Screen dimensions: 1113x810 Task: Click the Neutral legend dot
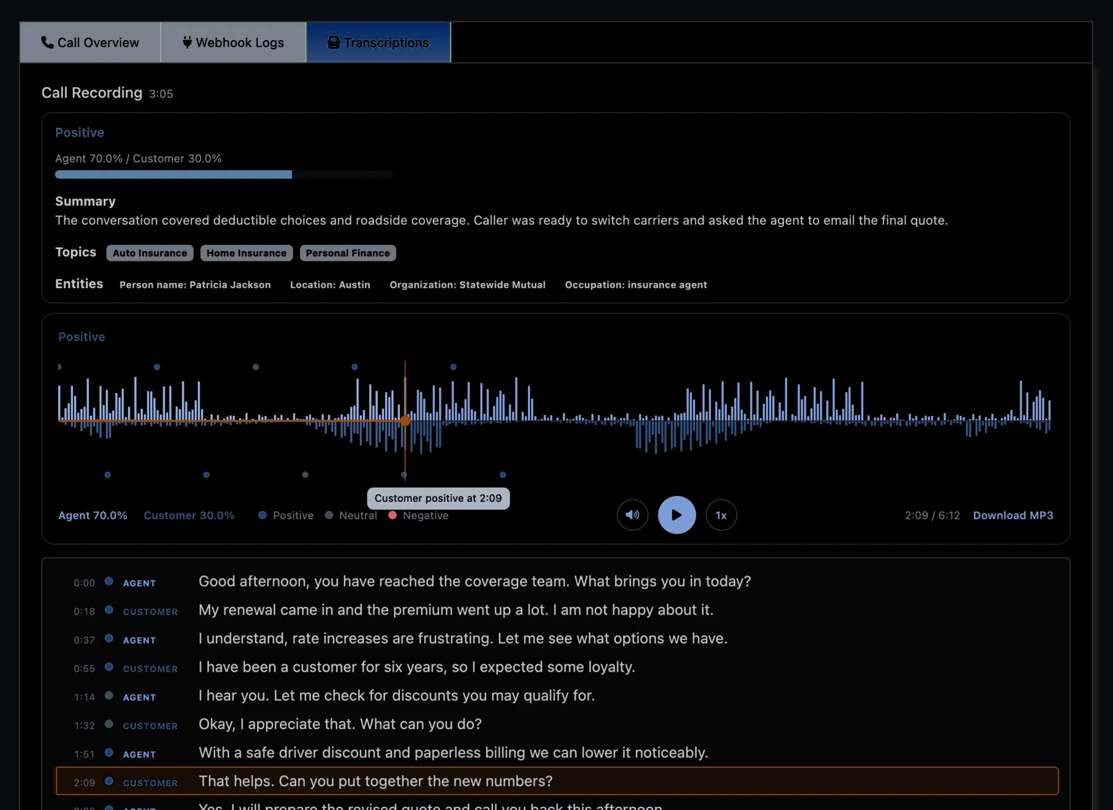pyautogui.click(x=329, y=515)
